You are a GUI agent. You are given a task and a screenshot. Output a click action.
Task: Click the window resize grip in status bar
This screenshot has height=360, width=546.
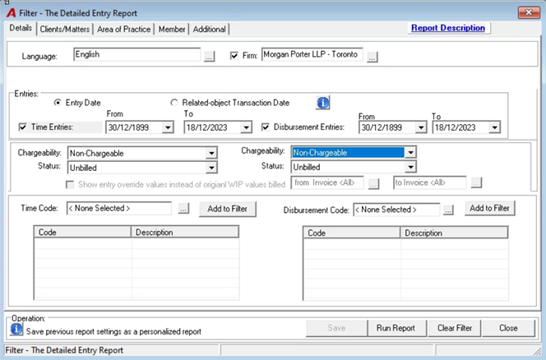click(x=537, y=351)
